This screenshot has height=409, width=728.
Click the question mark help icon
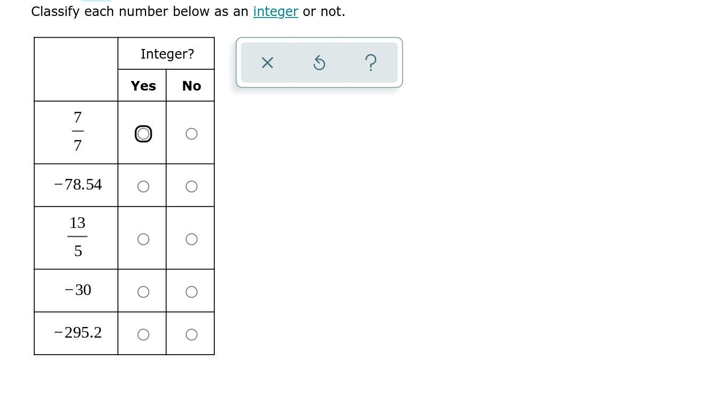click(371, 63)
